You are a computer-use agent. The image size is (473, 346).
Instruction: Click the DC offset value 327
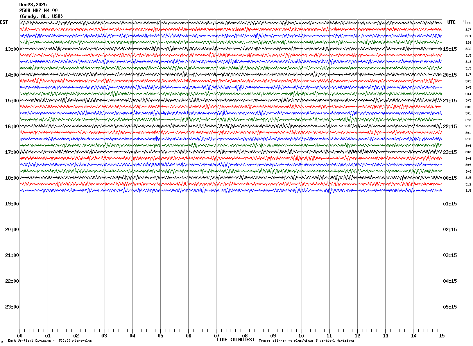[x=468, y=30]
